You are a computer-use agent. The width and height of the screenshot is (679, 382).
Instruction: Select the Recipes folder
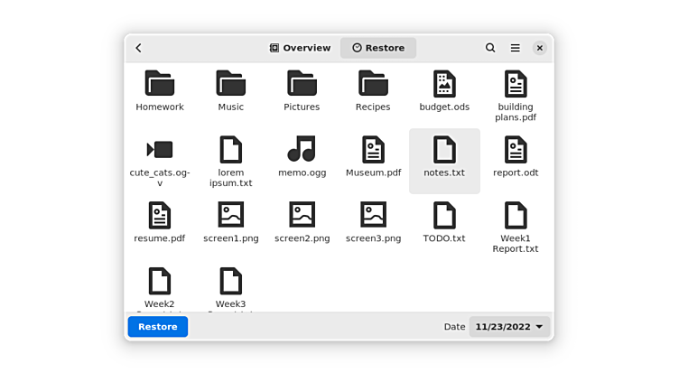pyautogui.click(x=373, y=84)
